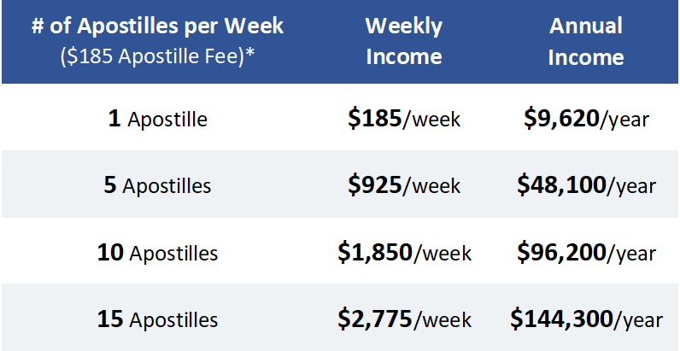The width and height of the screenshot is (680, 351).
Task: Click the word 'Annual' in the header
Action: (x=586, y=26)
